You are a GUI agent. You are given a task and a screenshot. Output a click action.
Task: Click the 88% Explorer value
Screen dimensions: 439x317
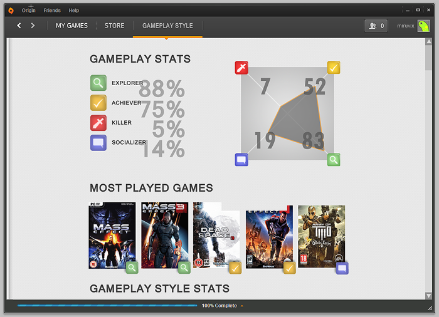[162, 89]
